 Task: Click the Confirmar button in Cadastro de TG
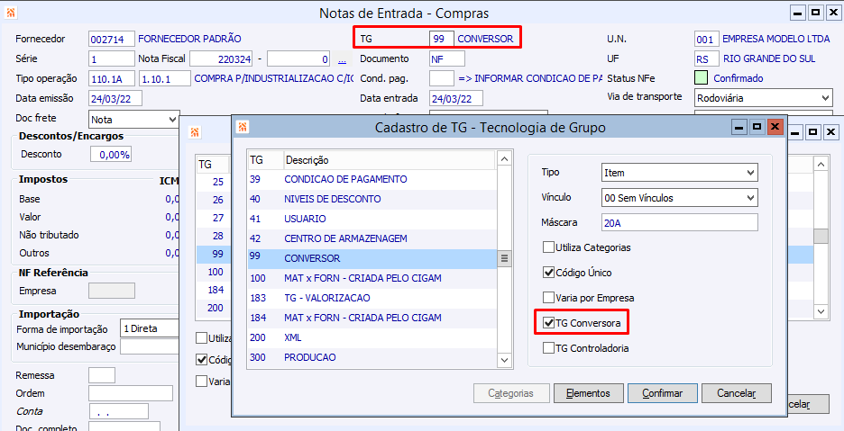663,393
